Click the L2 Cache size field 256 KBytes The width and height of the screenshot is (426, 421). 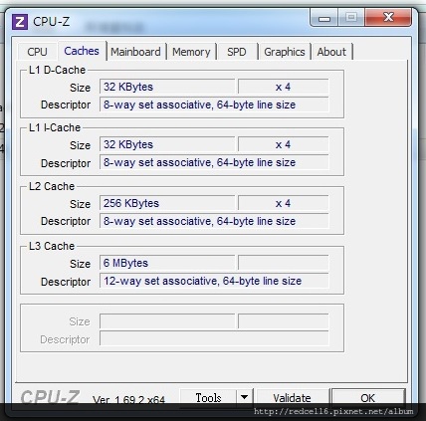167,203
